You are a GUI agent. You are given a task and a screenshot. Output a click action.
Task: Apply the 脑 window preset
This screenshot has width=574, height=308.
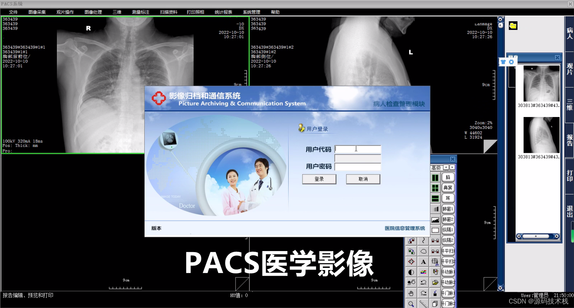pyautogui.click(x=448, y=177)
